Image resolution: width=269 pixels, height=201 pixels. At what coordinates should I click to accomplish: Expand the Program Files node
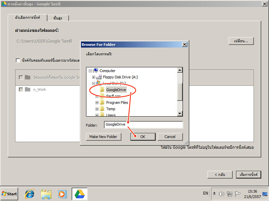(x=97, y=103)
